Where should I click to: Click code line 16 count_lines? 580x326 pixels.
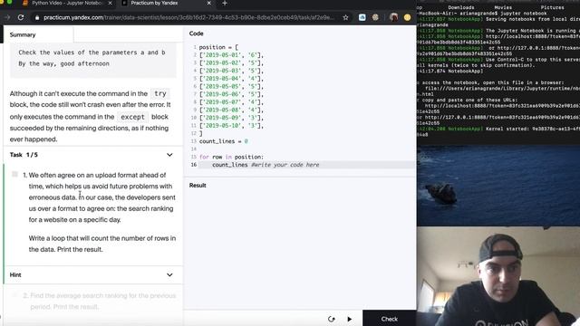pyautogui.click(x=229, y=165)
